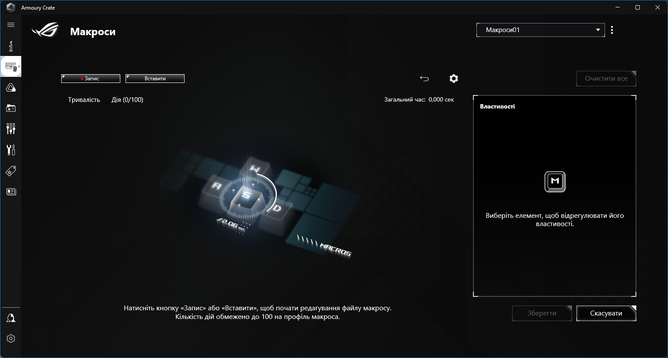Open the three-dot more options menu
This screenshot has width=668, height=358.
[x=612, y=30]
